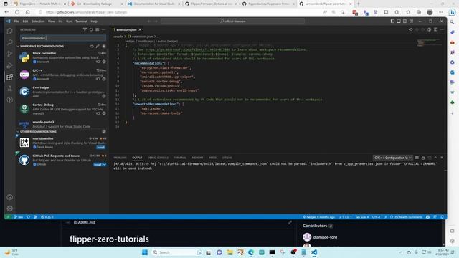Open go.microsoft.com link in editor comment
The height and width of the screenshot is (258, 459).
click(x=188, y=49)
